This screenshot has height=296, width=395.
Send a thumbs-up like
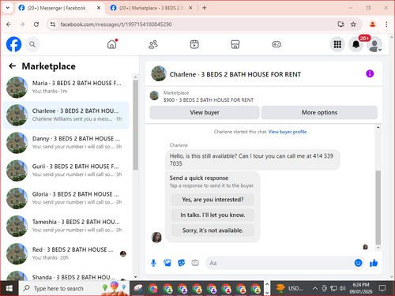(374, 263)
